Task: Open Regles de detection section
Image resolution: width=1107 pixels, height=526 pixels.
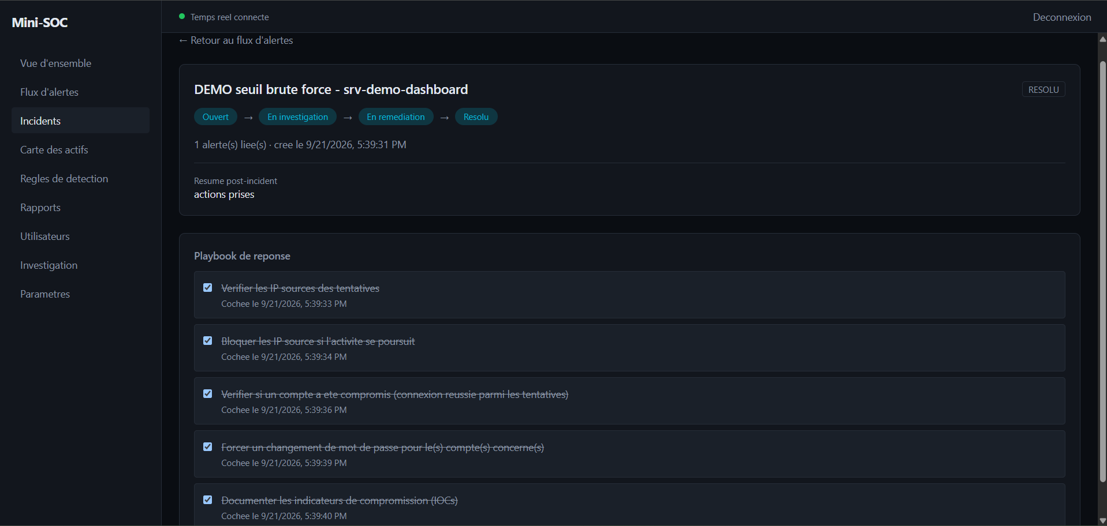Action: 80,178
